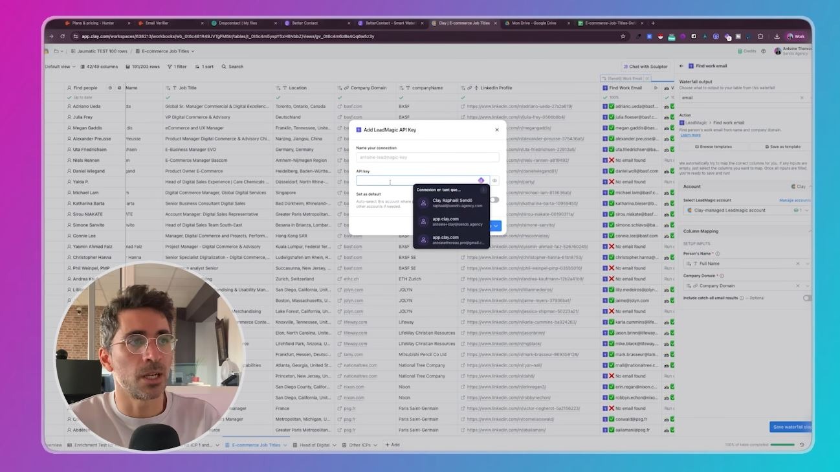The image size is (840, 472).
Task: Select antoine+clay@sendo.agency login suggestion
Action: [451, 221]
